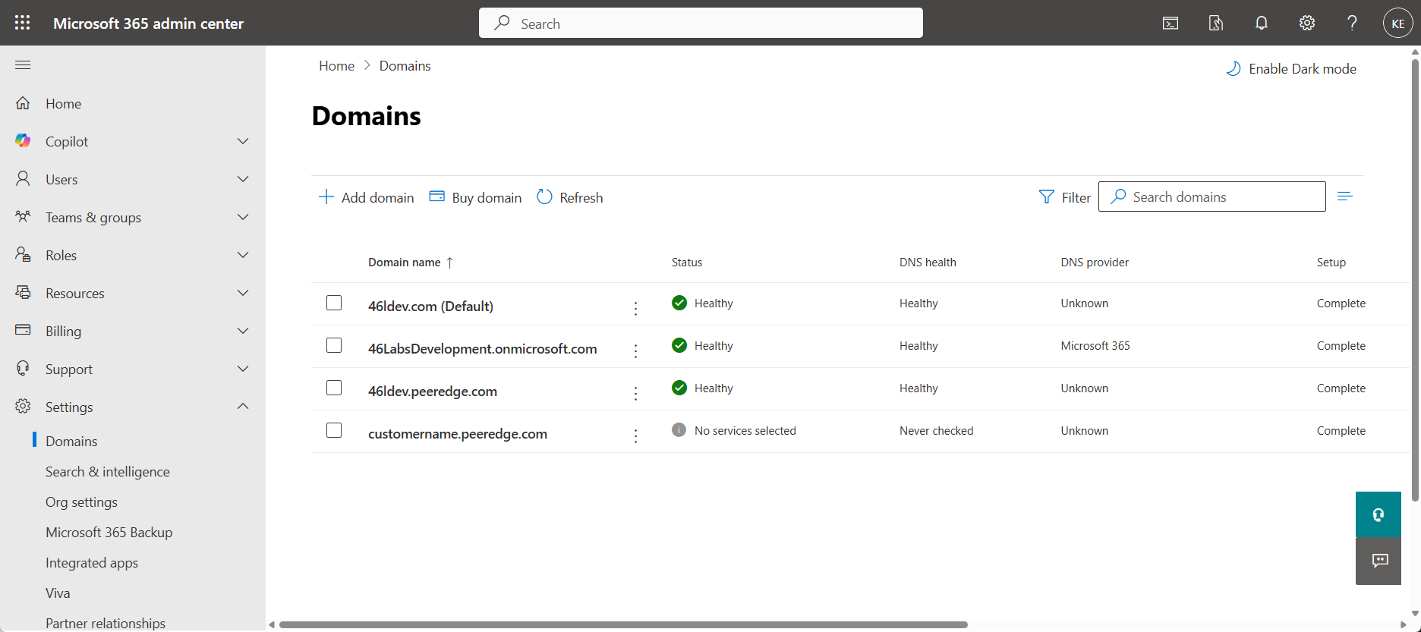Open the 46LabsDevelopment.onmicrosoft.com domain
This screenshot has height=632, width=1421.
point(482,349)
